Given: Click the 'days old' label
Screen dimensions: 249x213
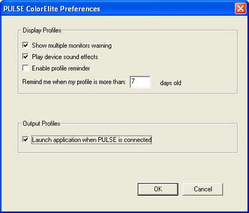Looking at the screenshot, I should click(170, 83).
